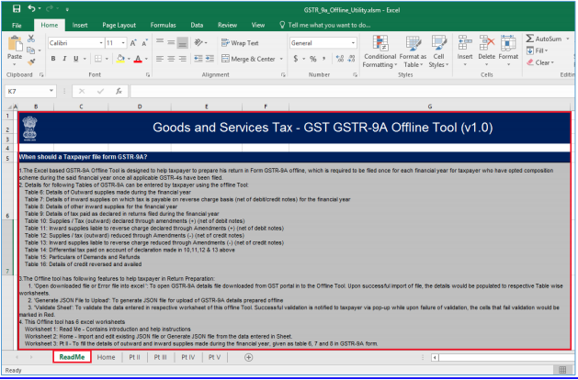Decrease decimal places
The image size is (578, 380).
tap(351, 59)
